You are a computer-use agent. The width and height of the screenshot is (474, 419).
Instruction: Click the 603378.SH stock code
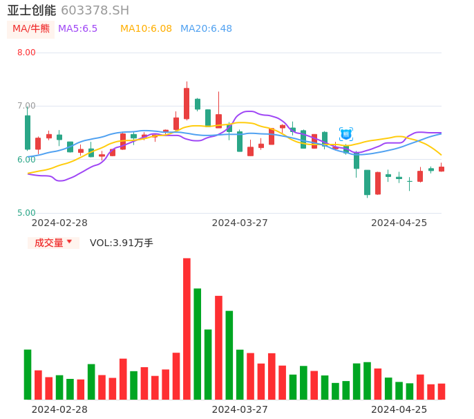95,10
